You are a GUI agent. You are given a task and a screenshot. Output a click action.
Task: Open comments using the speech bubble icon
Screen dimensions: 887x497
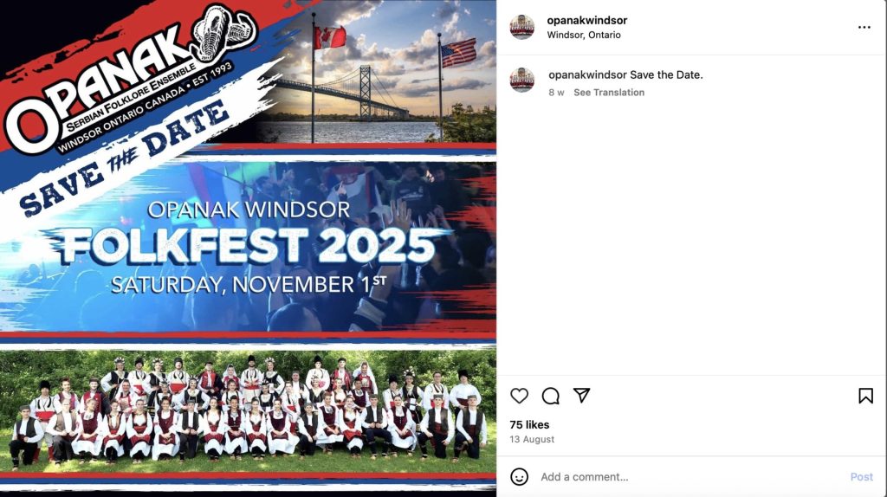tap(550, 396)
